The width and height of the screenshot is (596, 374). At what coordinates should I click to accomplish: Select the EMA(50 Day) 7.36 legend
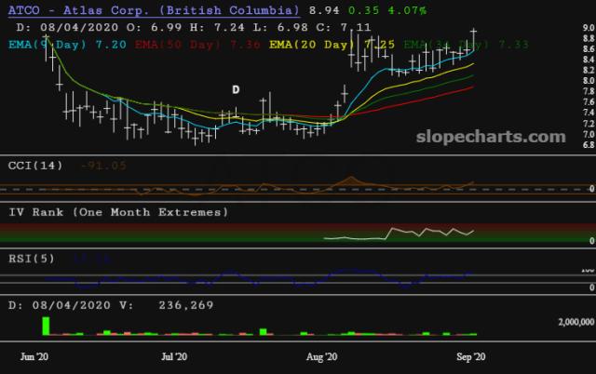(197, 45)
